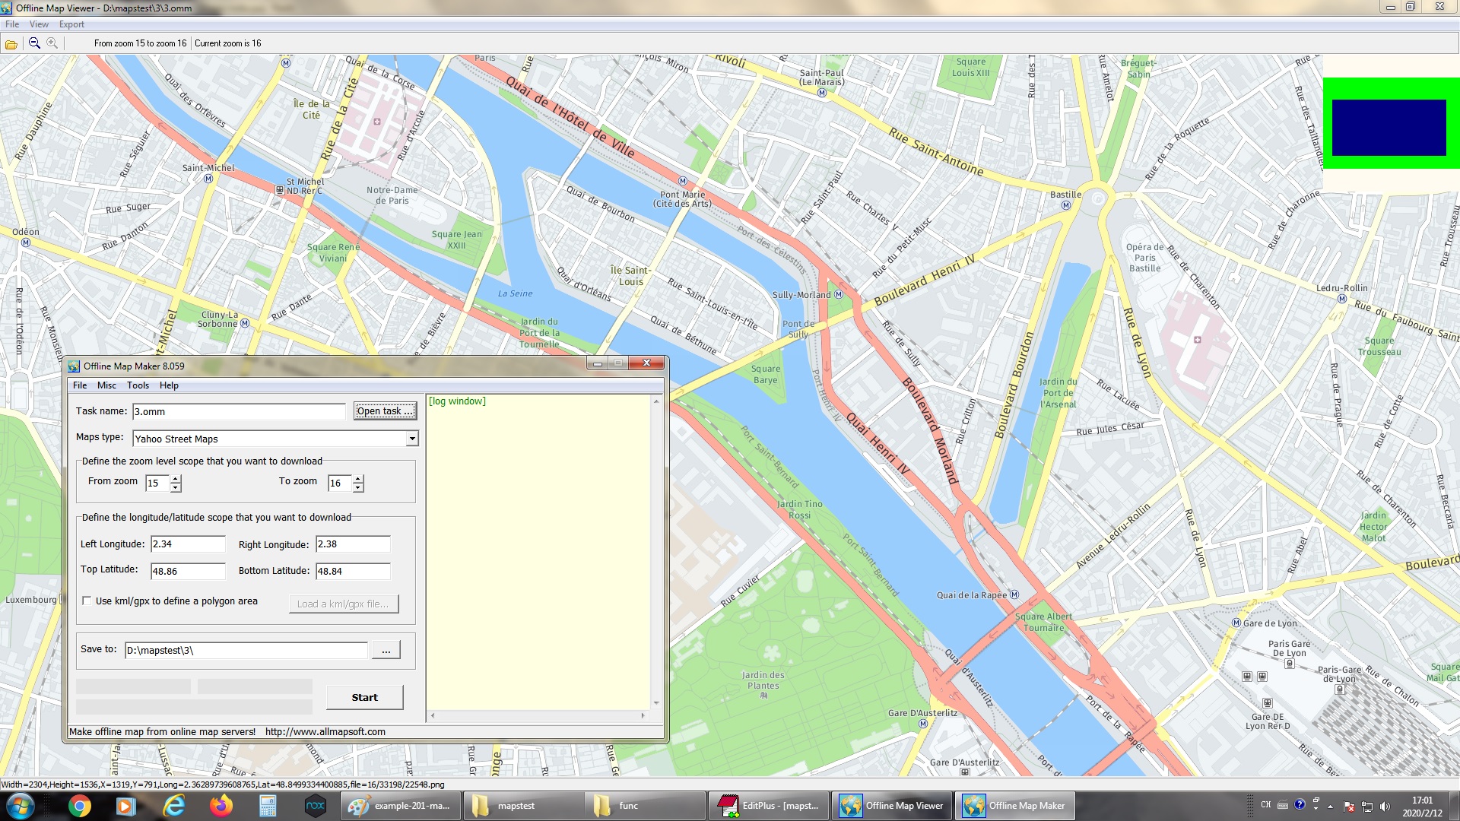Click the Save to path field
Viewport: 1460px width, 821px height.
pos(246,651)
